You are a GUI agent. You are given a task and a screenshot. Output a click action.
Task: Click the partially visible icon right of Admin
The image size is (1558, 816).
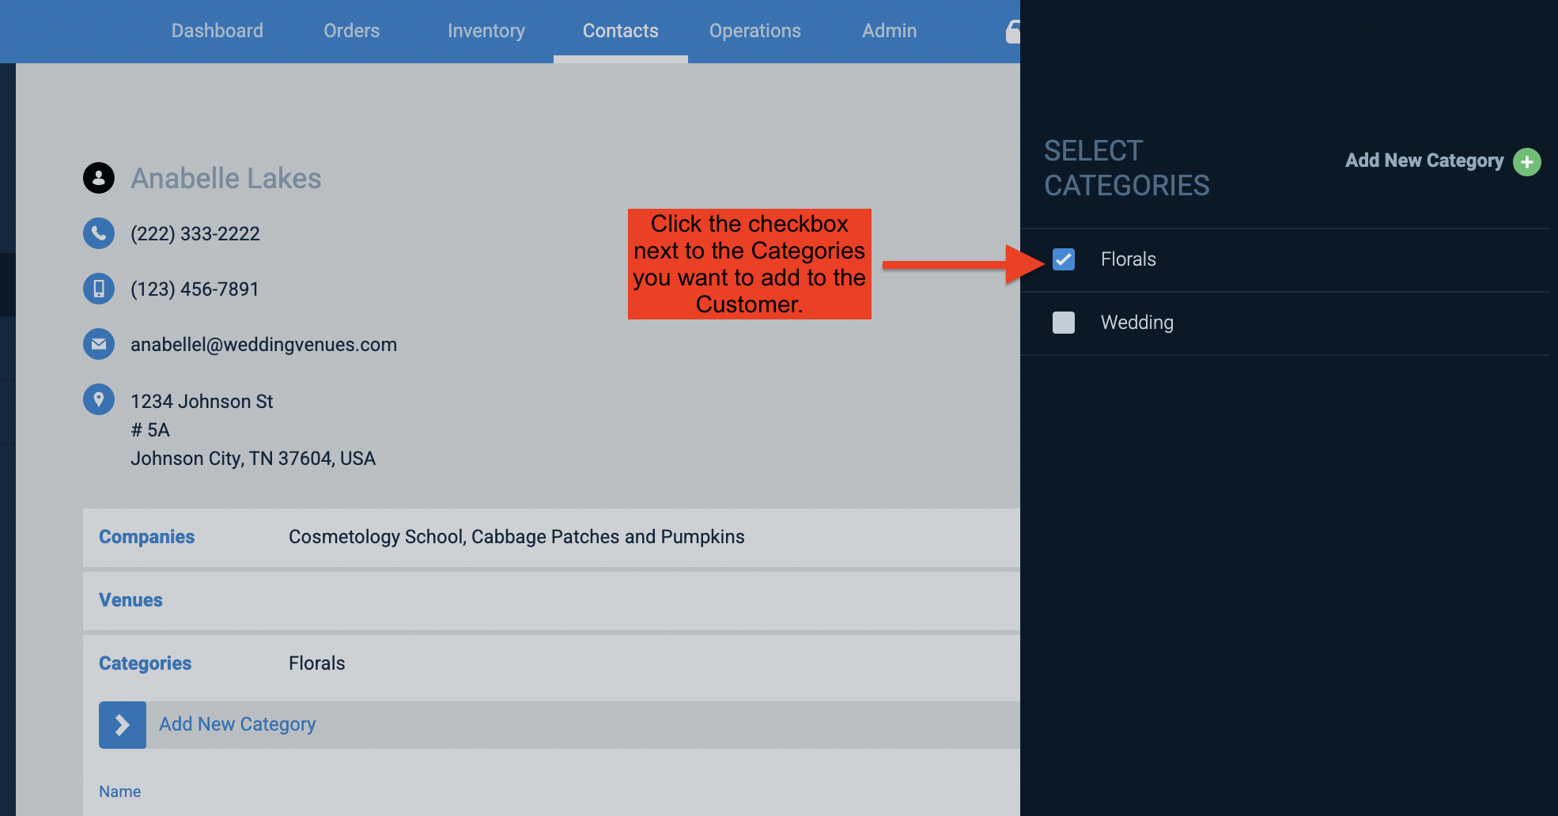pos(1012,32)
